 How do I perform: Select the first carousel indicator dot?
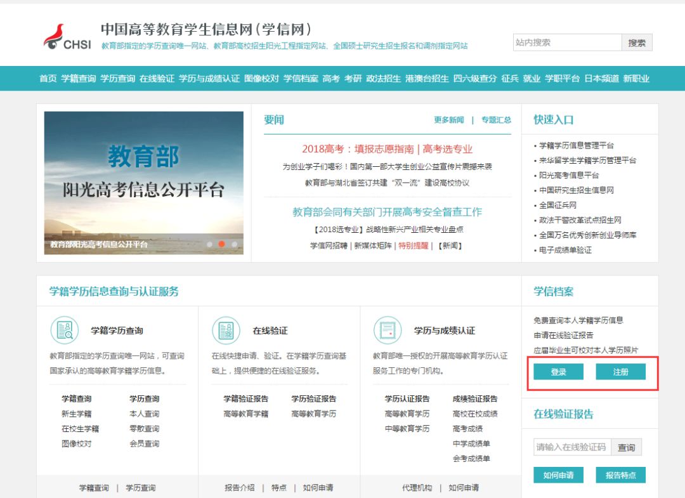pyautogui.click(x=209, y=244)
